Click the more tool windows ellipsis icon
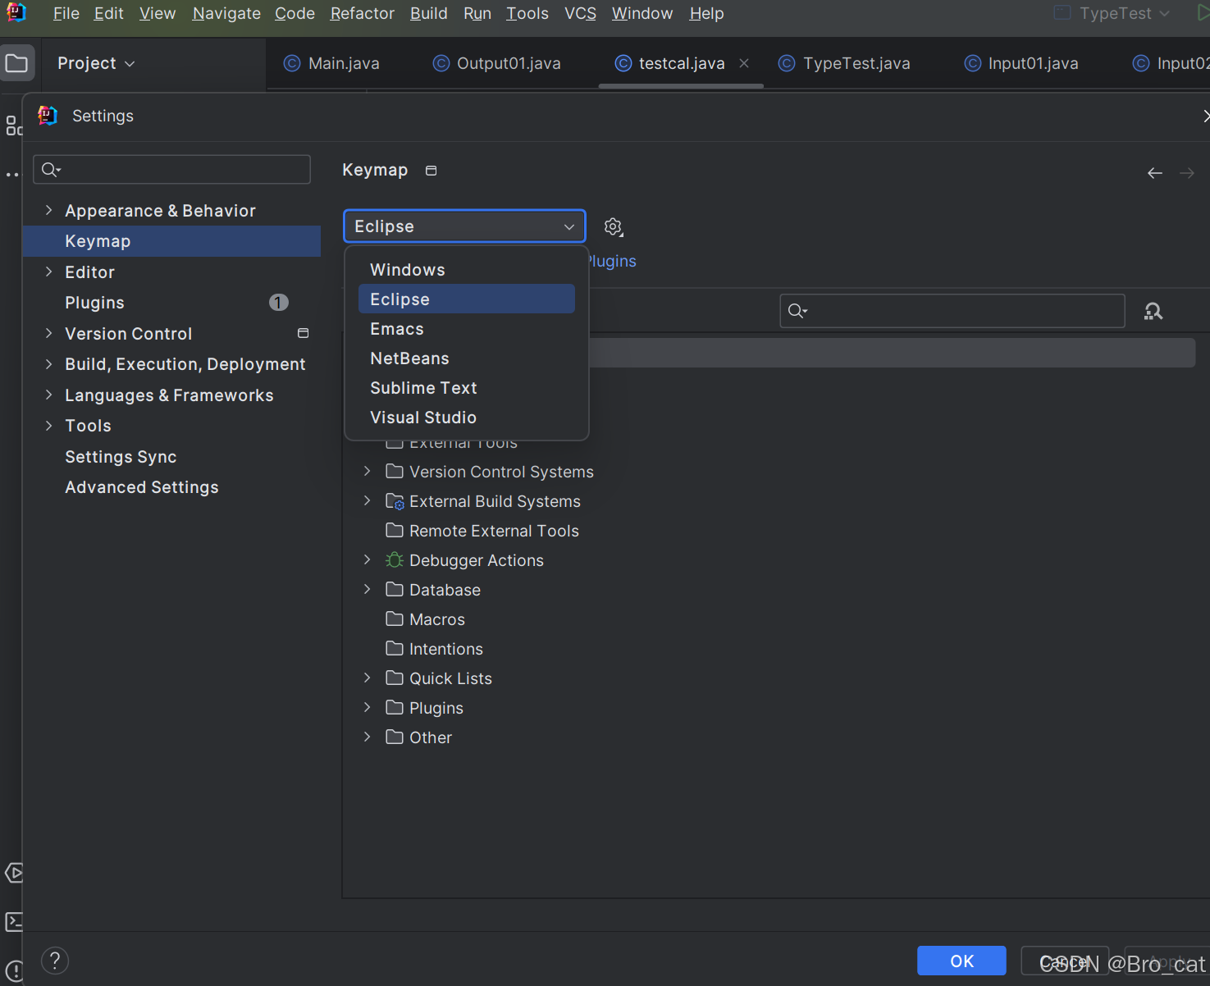 [x=12, y=175]
